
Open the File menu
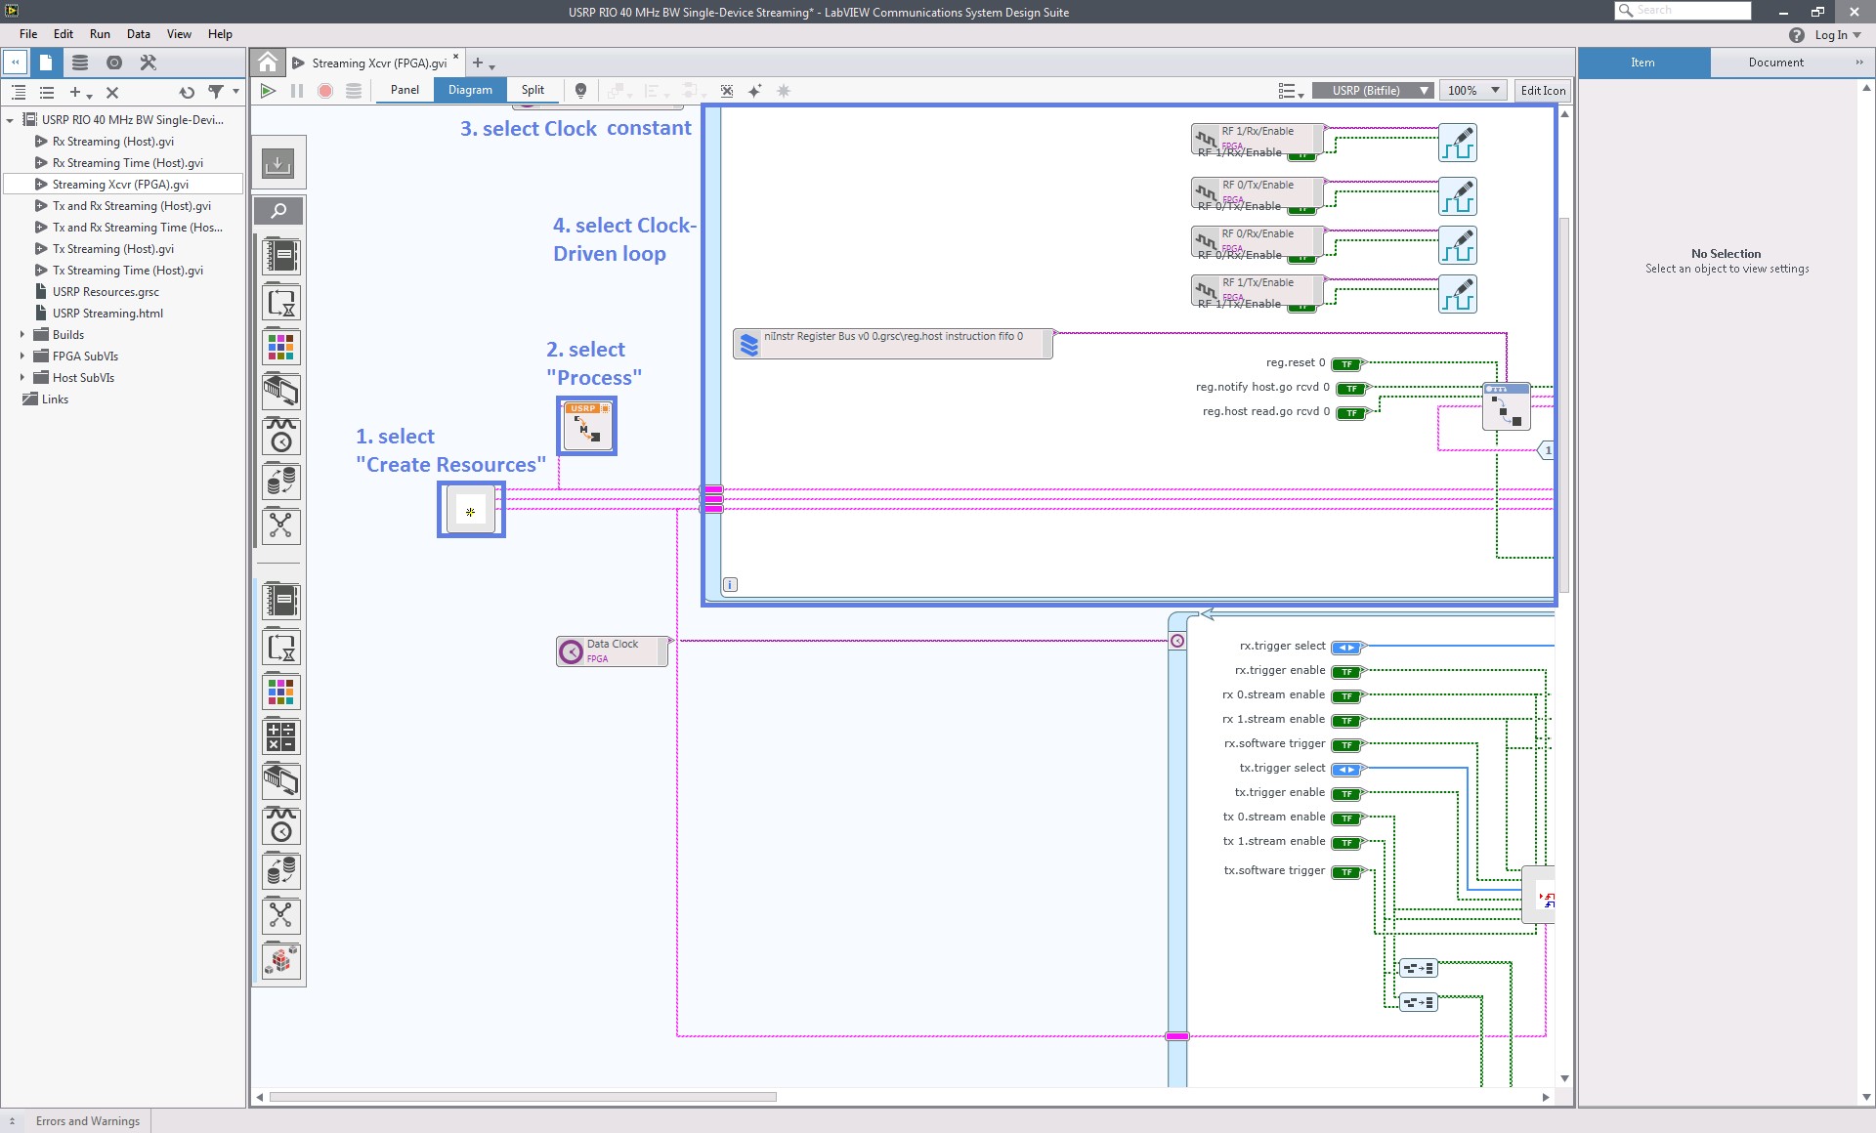pos(28,33)
